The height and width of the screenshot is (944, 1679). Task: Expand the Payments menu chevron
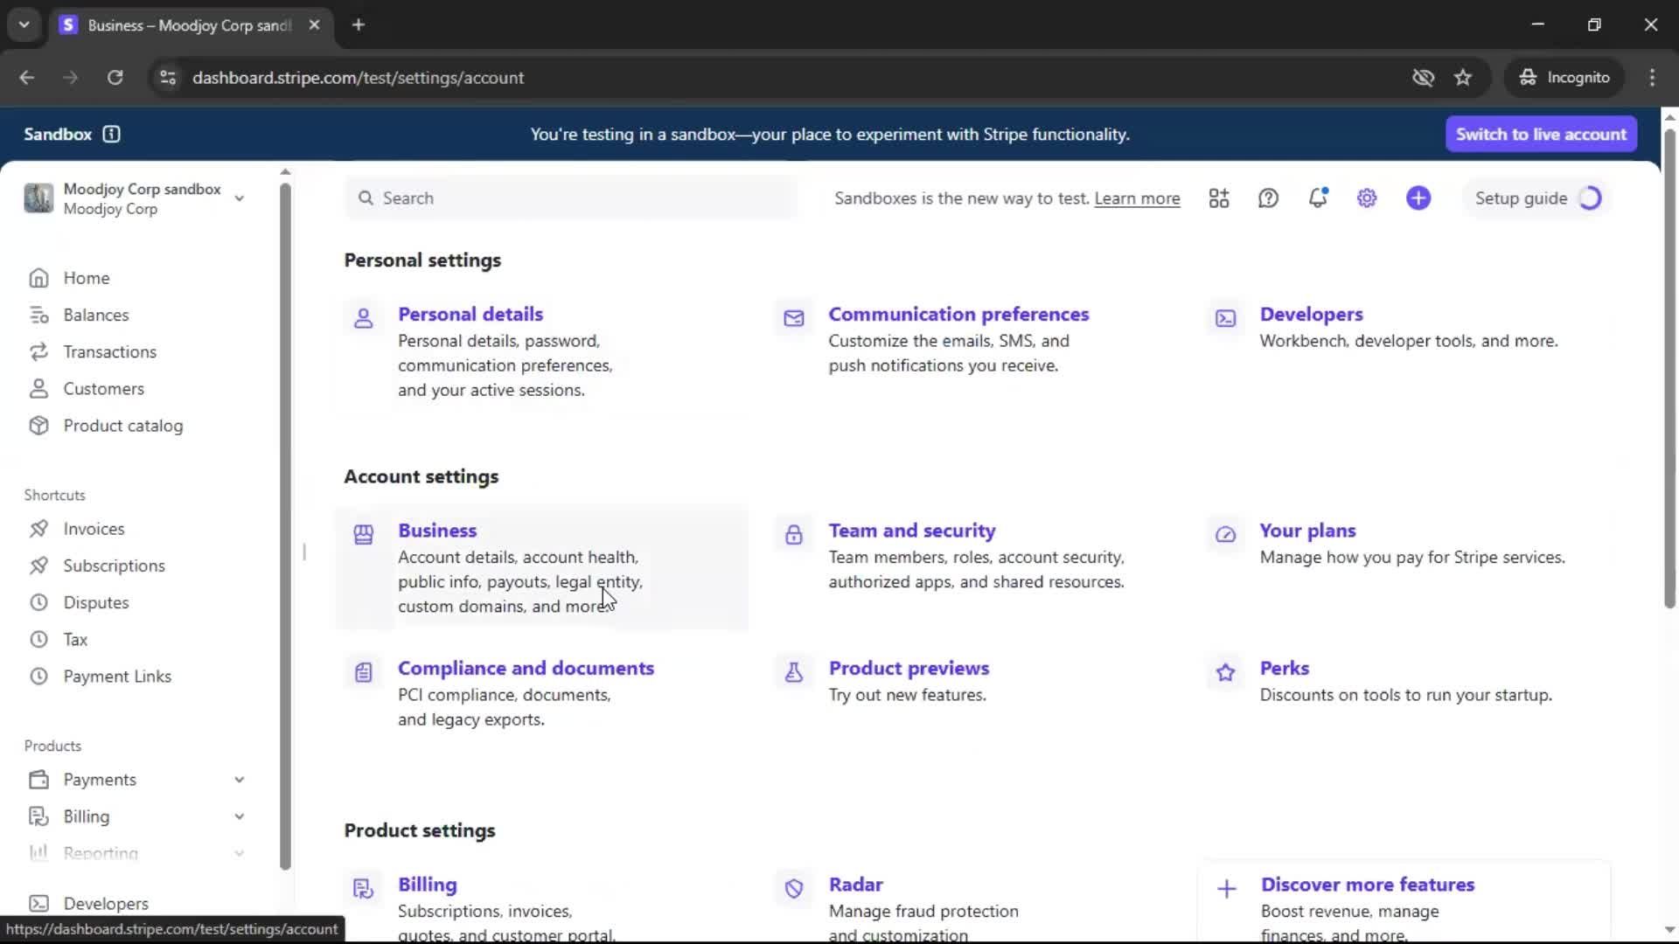[x=239, y=780]
